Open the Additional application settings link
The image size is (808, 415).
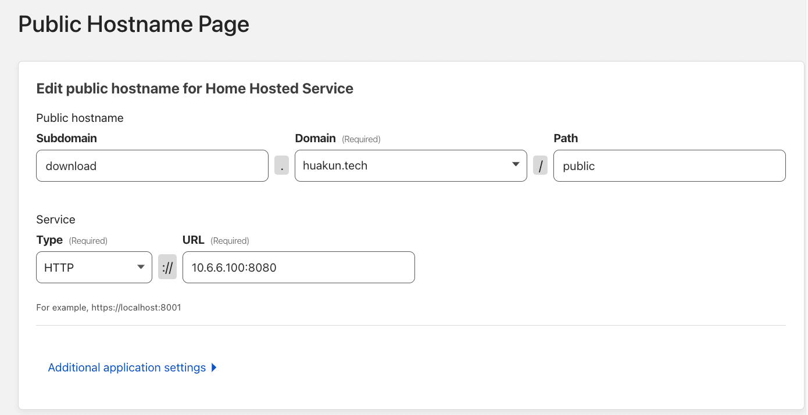127,367
